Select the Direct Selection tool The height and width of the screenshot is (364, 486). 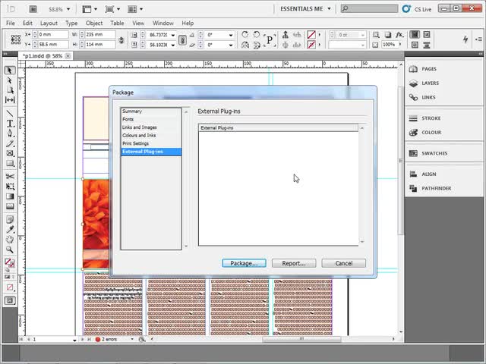[x=10, y=80]
